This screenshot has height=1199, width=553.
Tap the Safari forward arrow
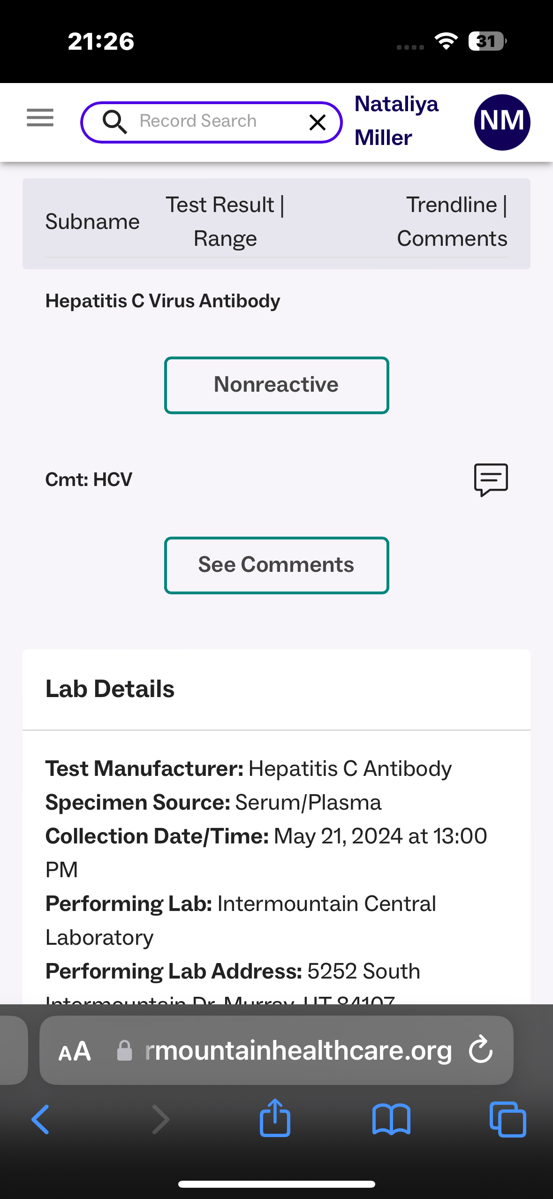[x=160, y=1120]
